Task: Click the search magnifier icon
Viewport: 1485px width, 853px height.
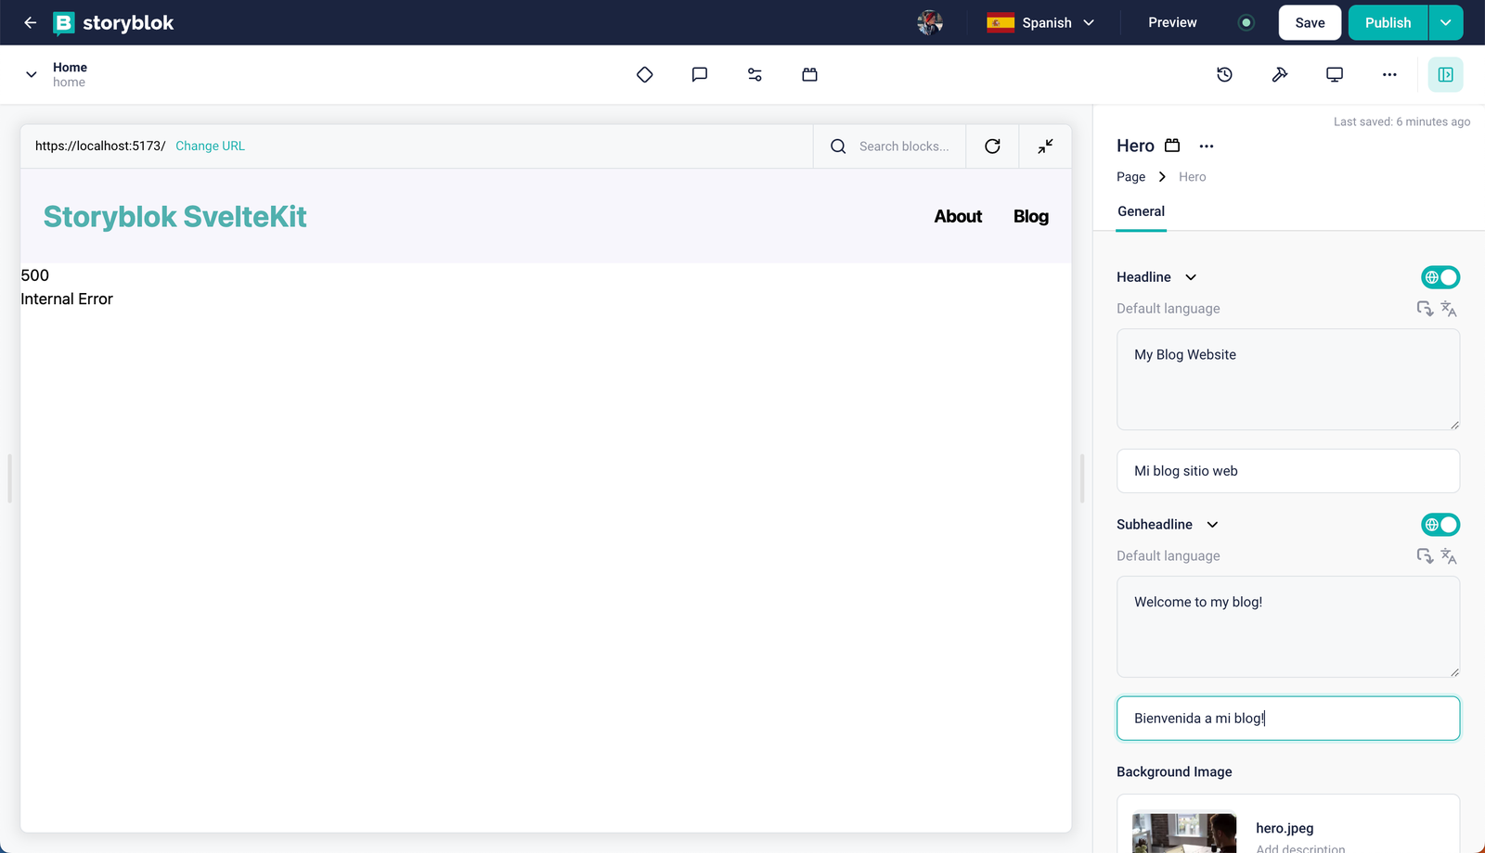Action: (x=838, y=146)
